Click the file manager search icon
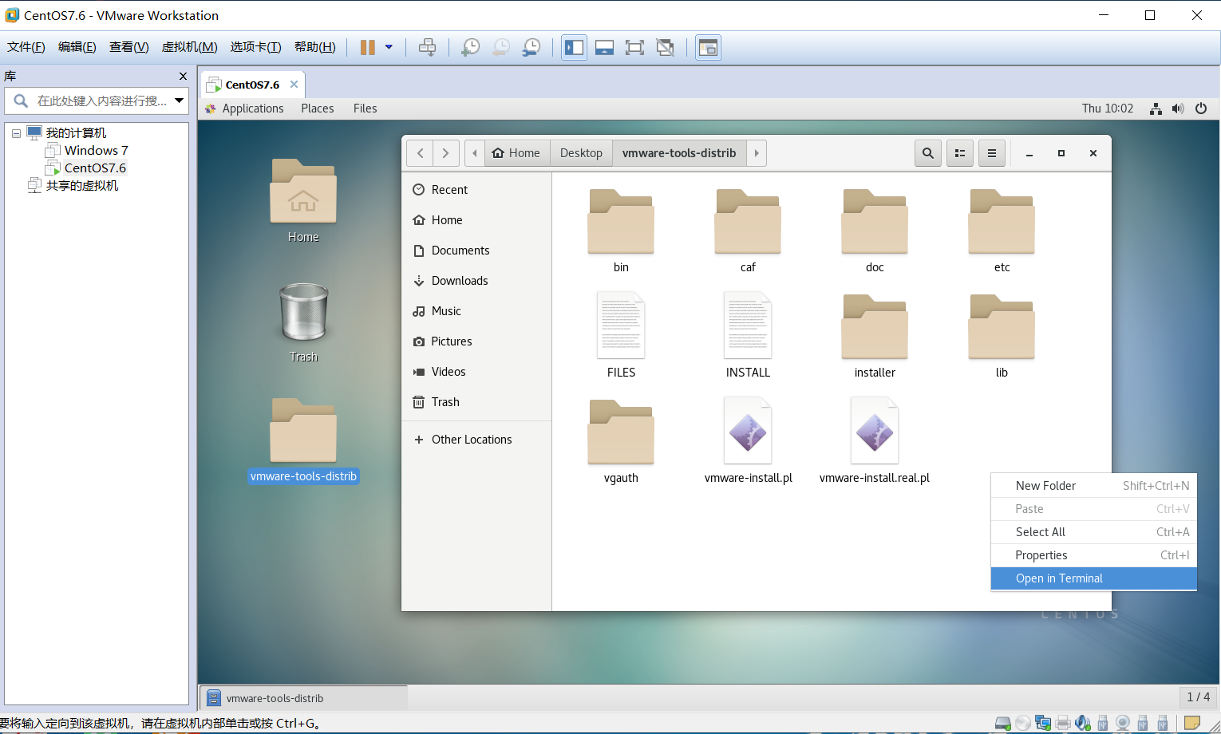 (927, 153)
